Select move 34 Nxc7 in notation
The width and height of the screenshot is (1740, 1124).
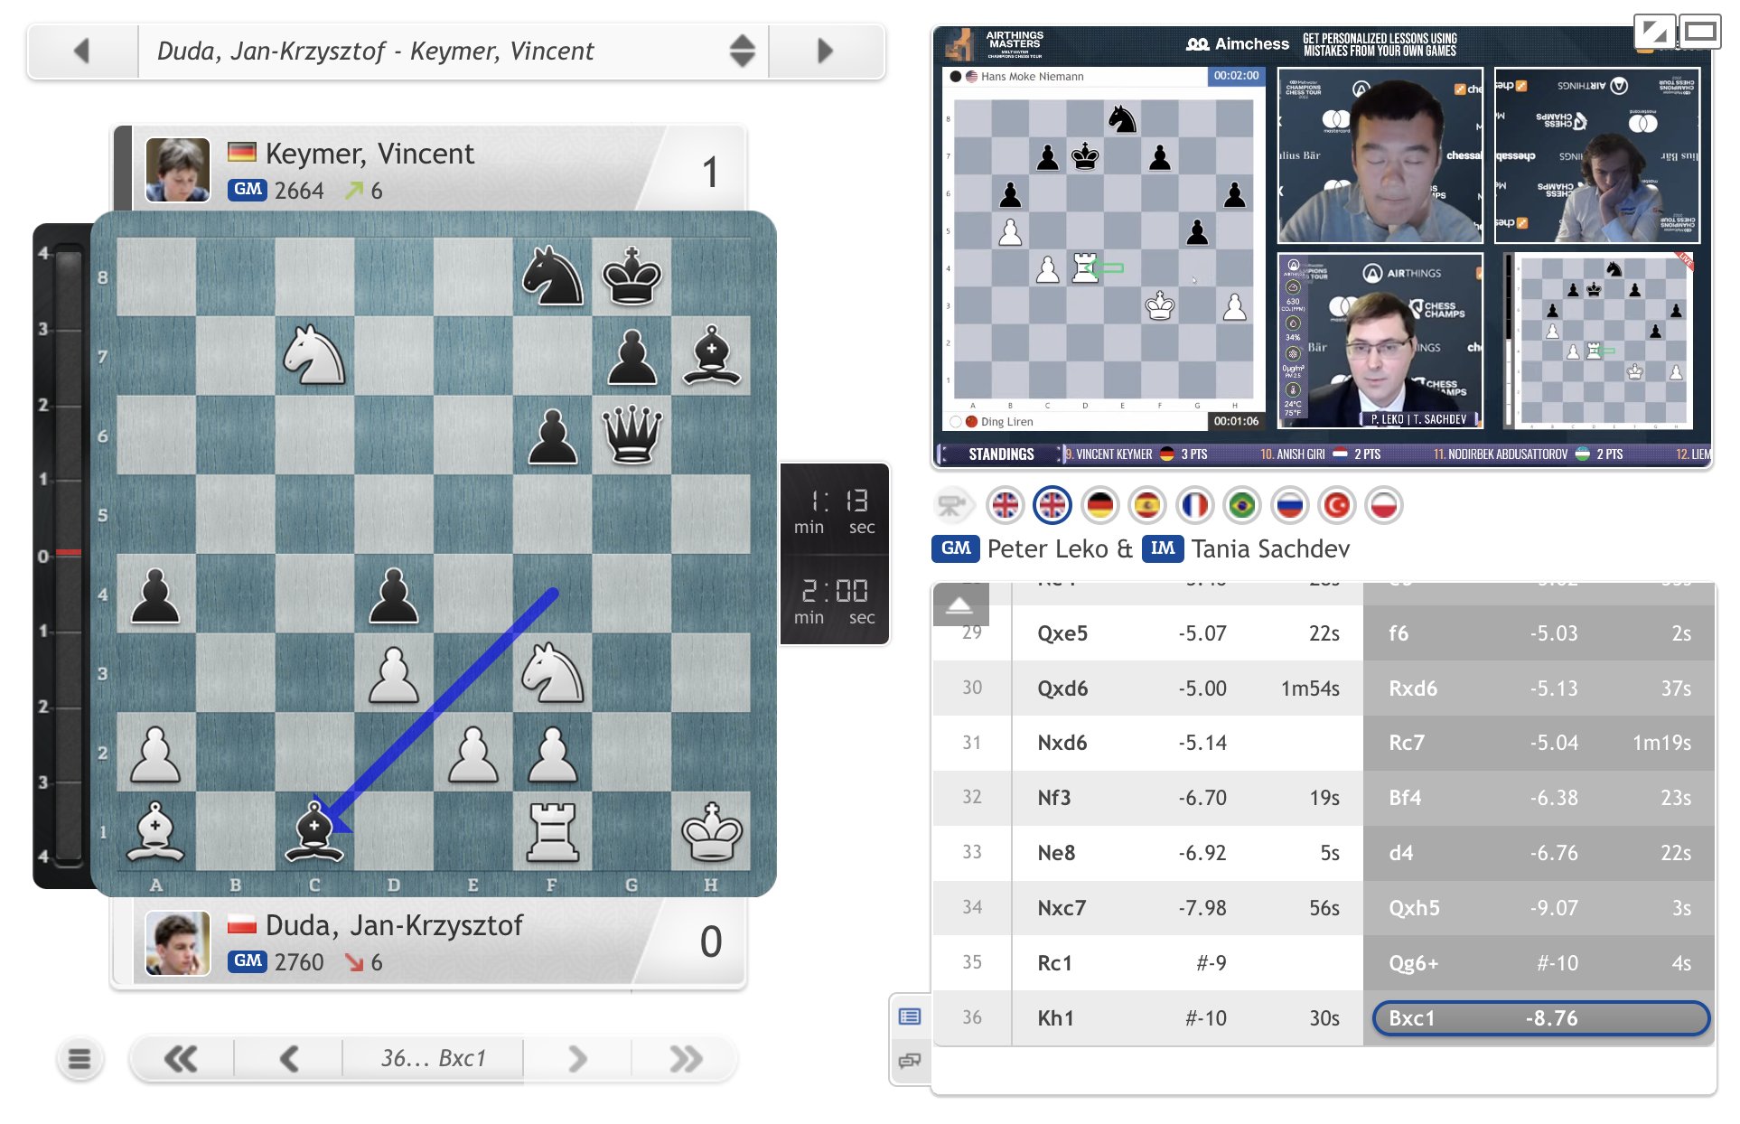point(1062,907)
